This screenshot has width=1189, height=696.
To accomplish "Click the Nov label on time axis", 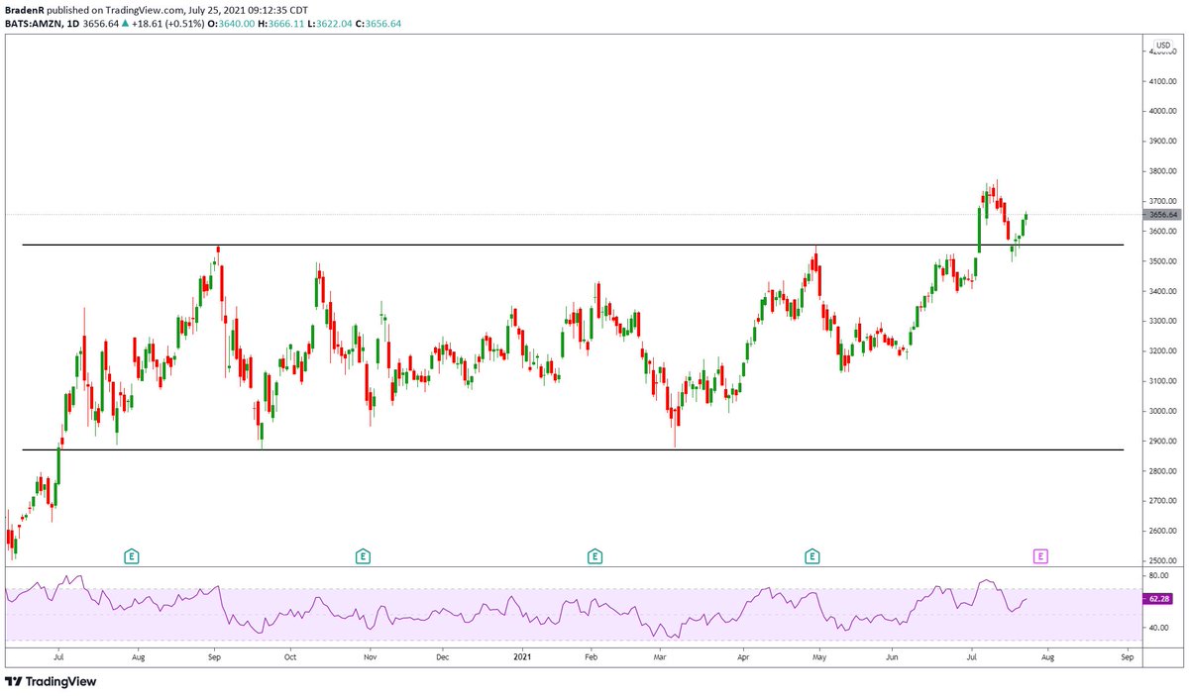I will tap(369, 655).
